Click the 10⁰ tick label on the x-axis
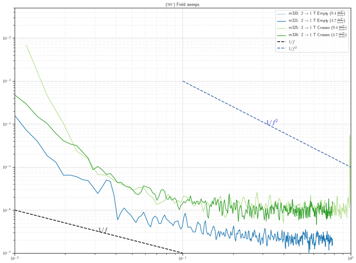 [350, 258]
